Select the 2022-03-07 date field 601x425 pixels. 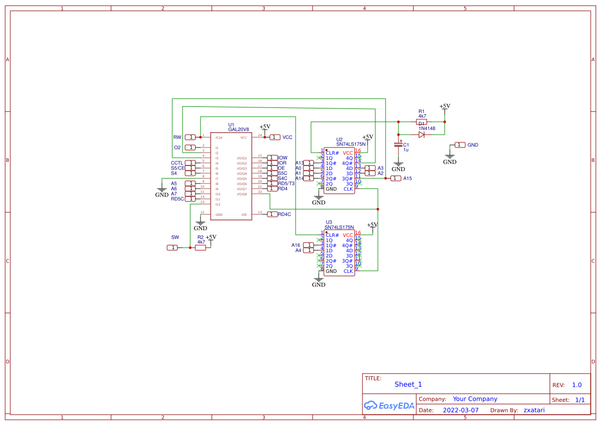[461, 410]
